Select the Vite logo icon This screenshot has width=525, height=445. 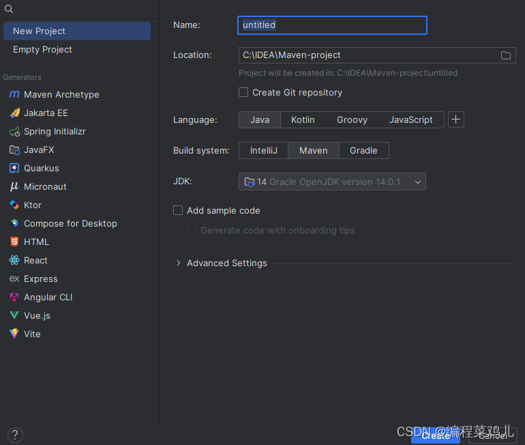14,334
